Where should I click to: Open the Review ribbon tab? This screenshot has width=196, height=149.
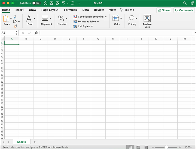(x=99, y=10)
